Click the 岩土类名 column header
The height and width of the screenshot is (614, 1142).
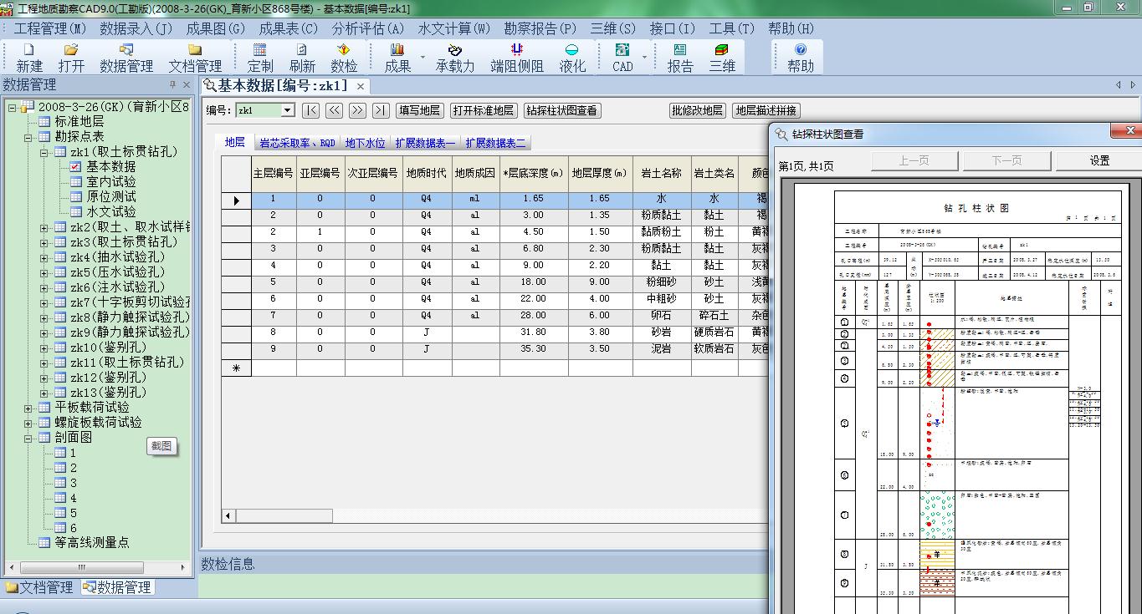[714, 174]
